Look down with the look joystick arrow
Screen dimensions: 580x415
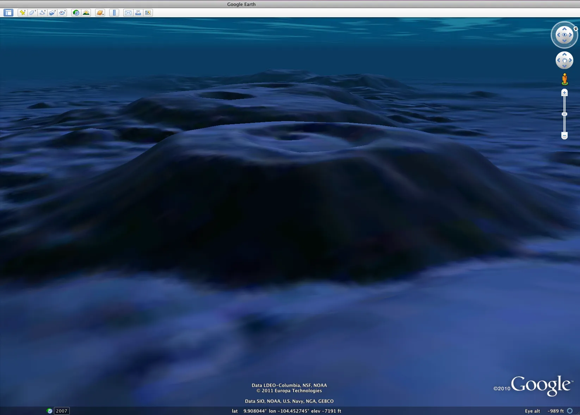[564, 41]
